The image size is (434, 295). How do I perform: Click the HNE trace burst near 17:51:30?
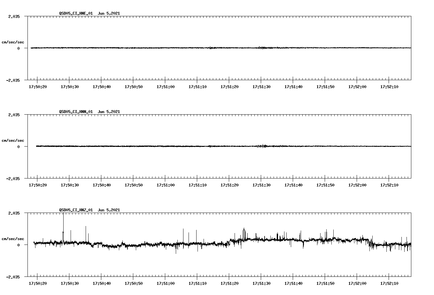click(x=262, y=48)
